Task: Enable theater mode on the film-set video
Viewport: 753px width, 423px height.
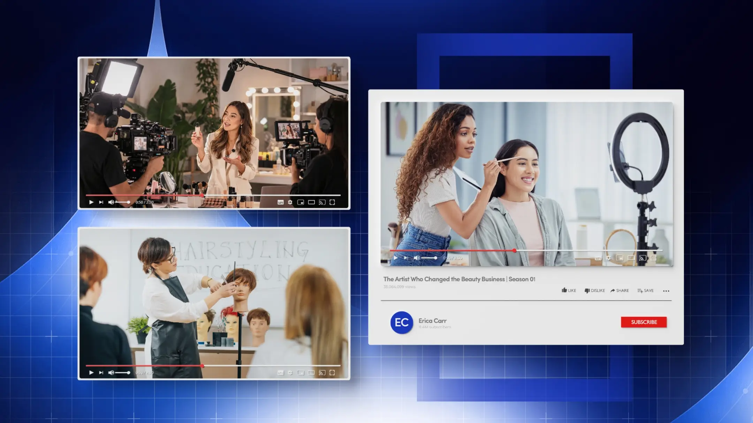Action: click(311, 202)
